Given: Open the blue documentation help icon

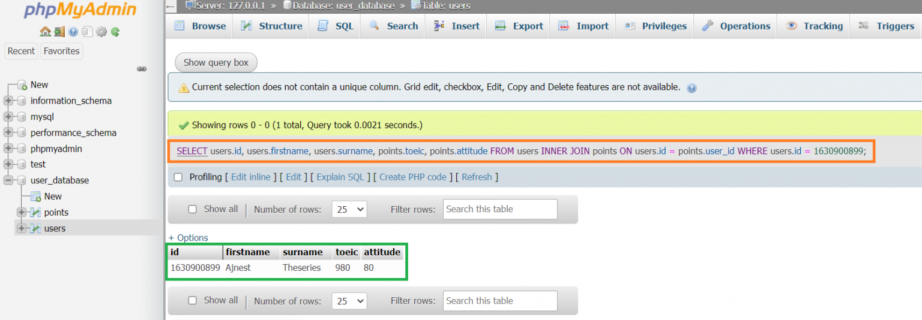Looking at the screenshot, I should pyautogui.click(x=73, y=32).
